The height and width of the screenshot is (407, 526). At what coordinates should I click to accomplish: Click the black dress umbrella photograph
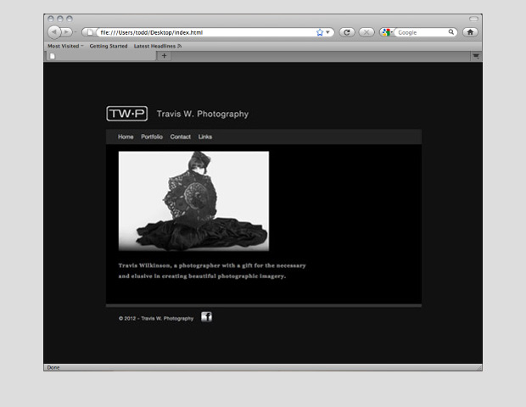(193, 201)
